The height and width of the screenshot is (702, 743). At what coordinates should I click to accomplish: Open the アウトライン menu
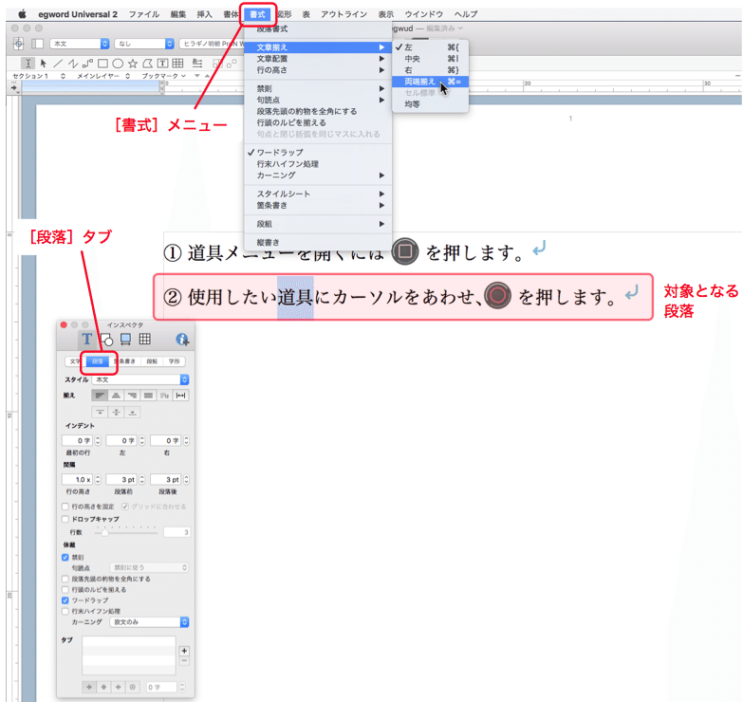click(x=344, y=14)
